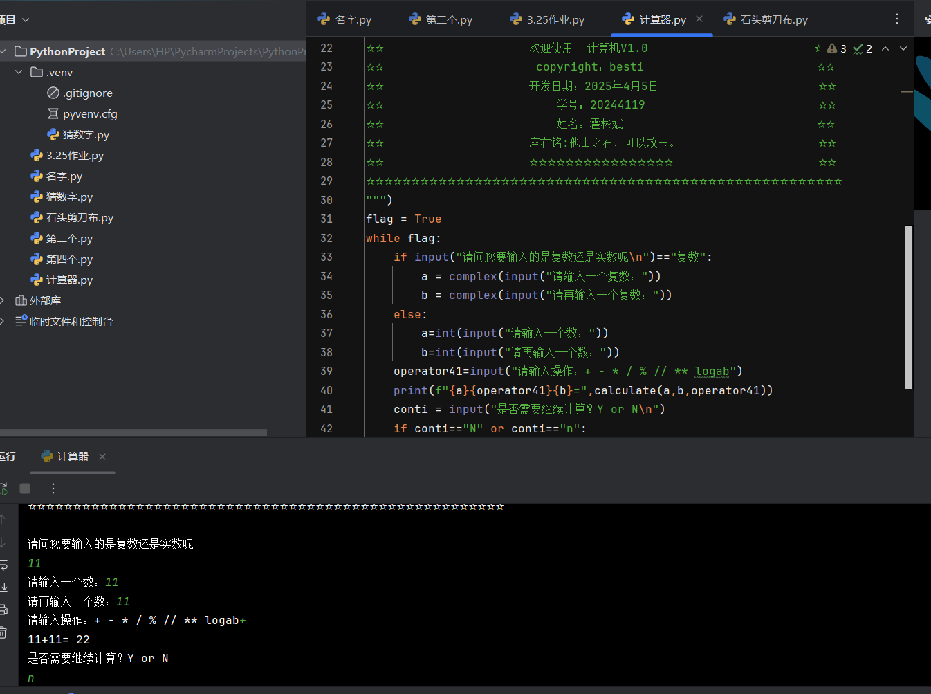The height and width of the screenshot is (694, 931).
Task: Print the console output
Action: point(3,610)
